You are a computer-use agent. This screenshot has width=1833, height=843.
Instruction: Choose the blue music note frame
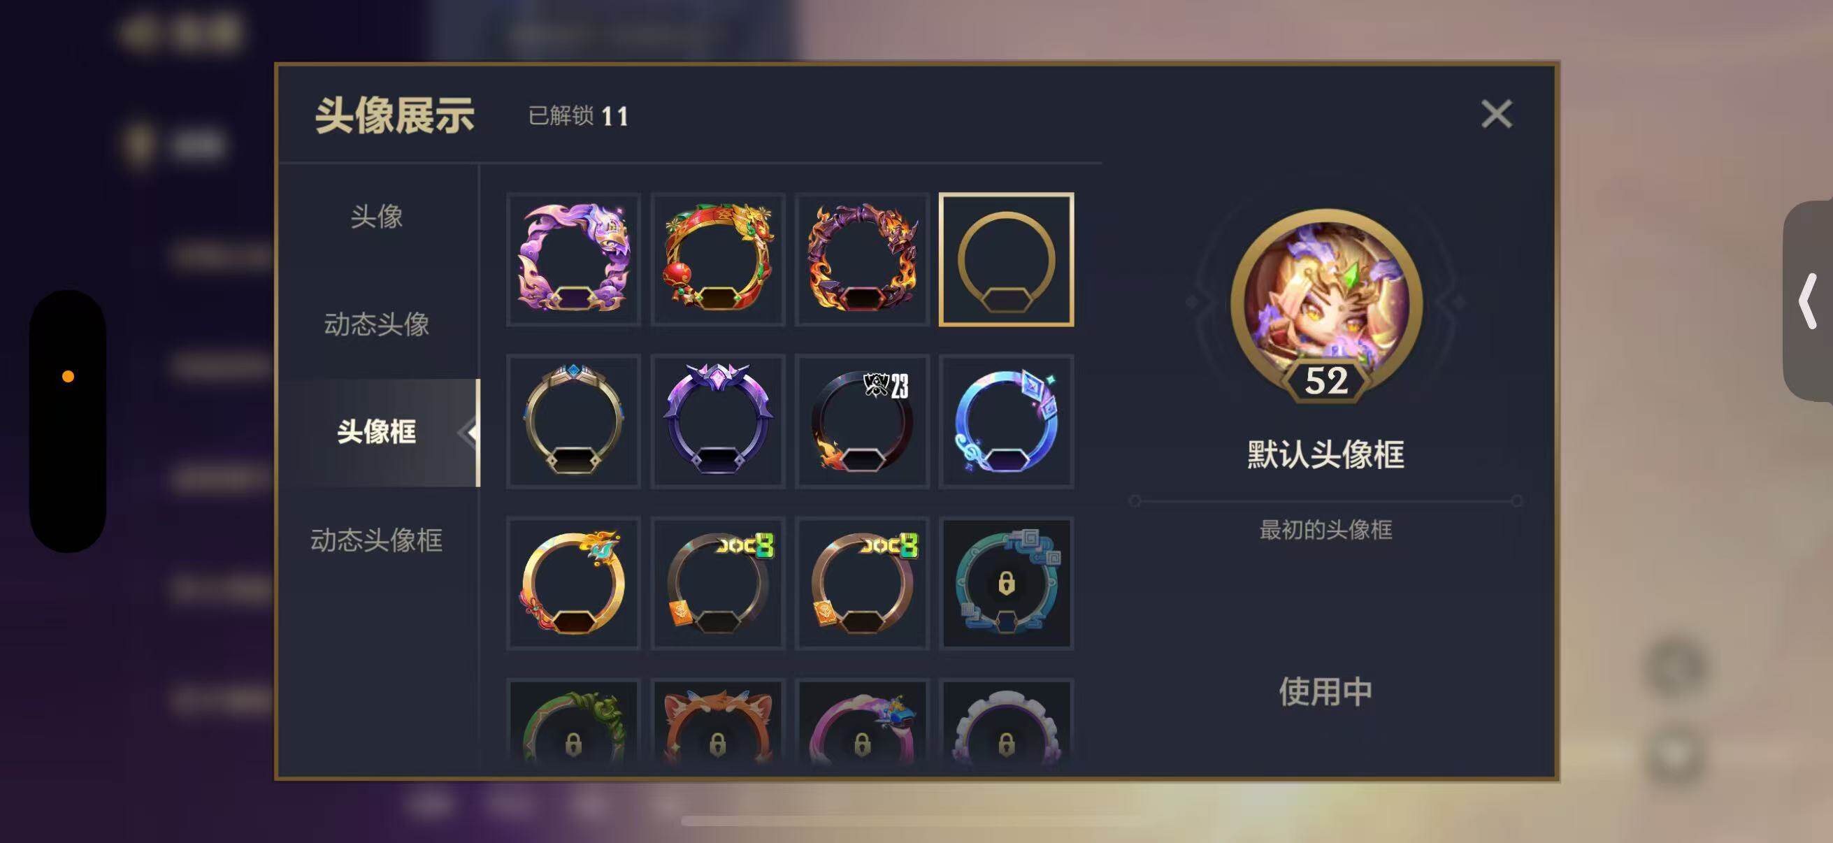pyautogui.click(x=1006, y=421)
